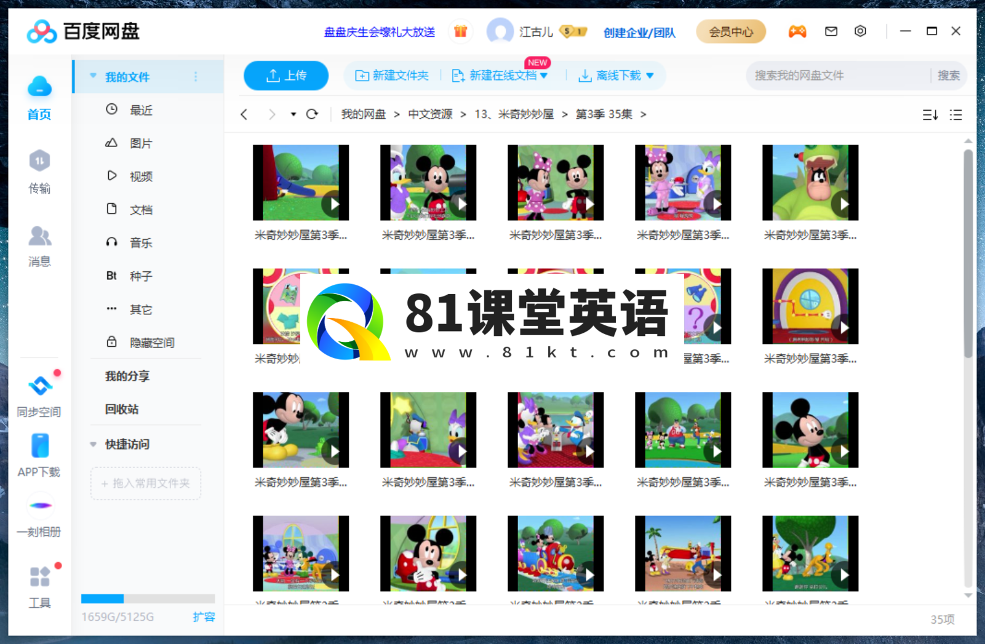Open the red train video thumbnail

[x=556, y=554]
